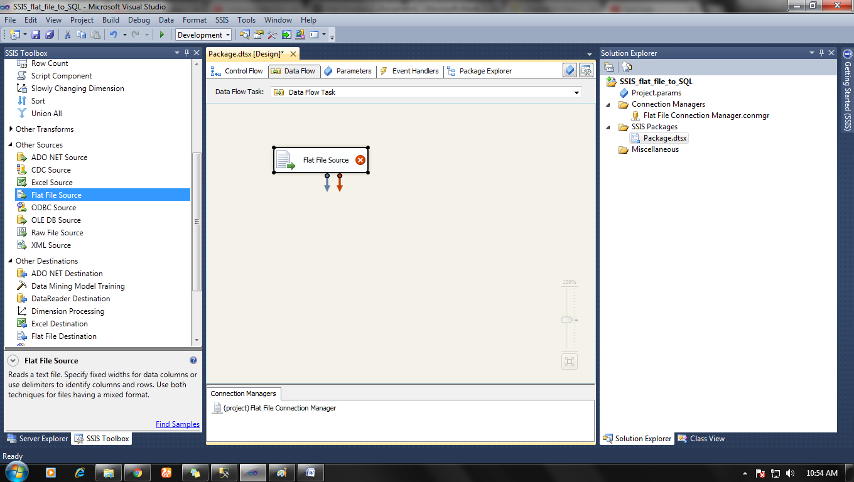Screen dimensions: 854x482
Task: Pin the SSIS Toolbox panel with auto-hide icon
Action: click(x=186, y=53)
